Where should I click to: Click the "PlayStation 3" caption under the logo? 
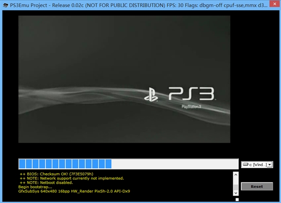point(191,107)
